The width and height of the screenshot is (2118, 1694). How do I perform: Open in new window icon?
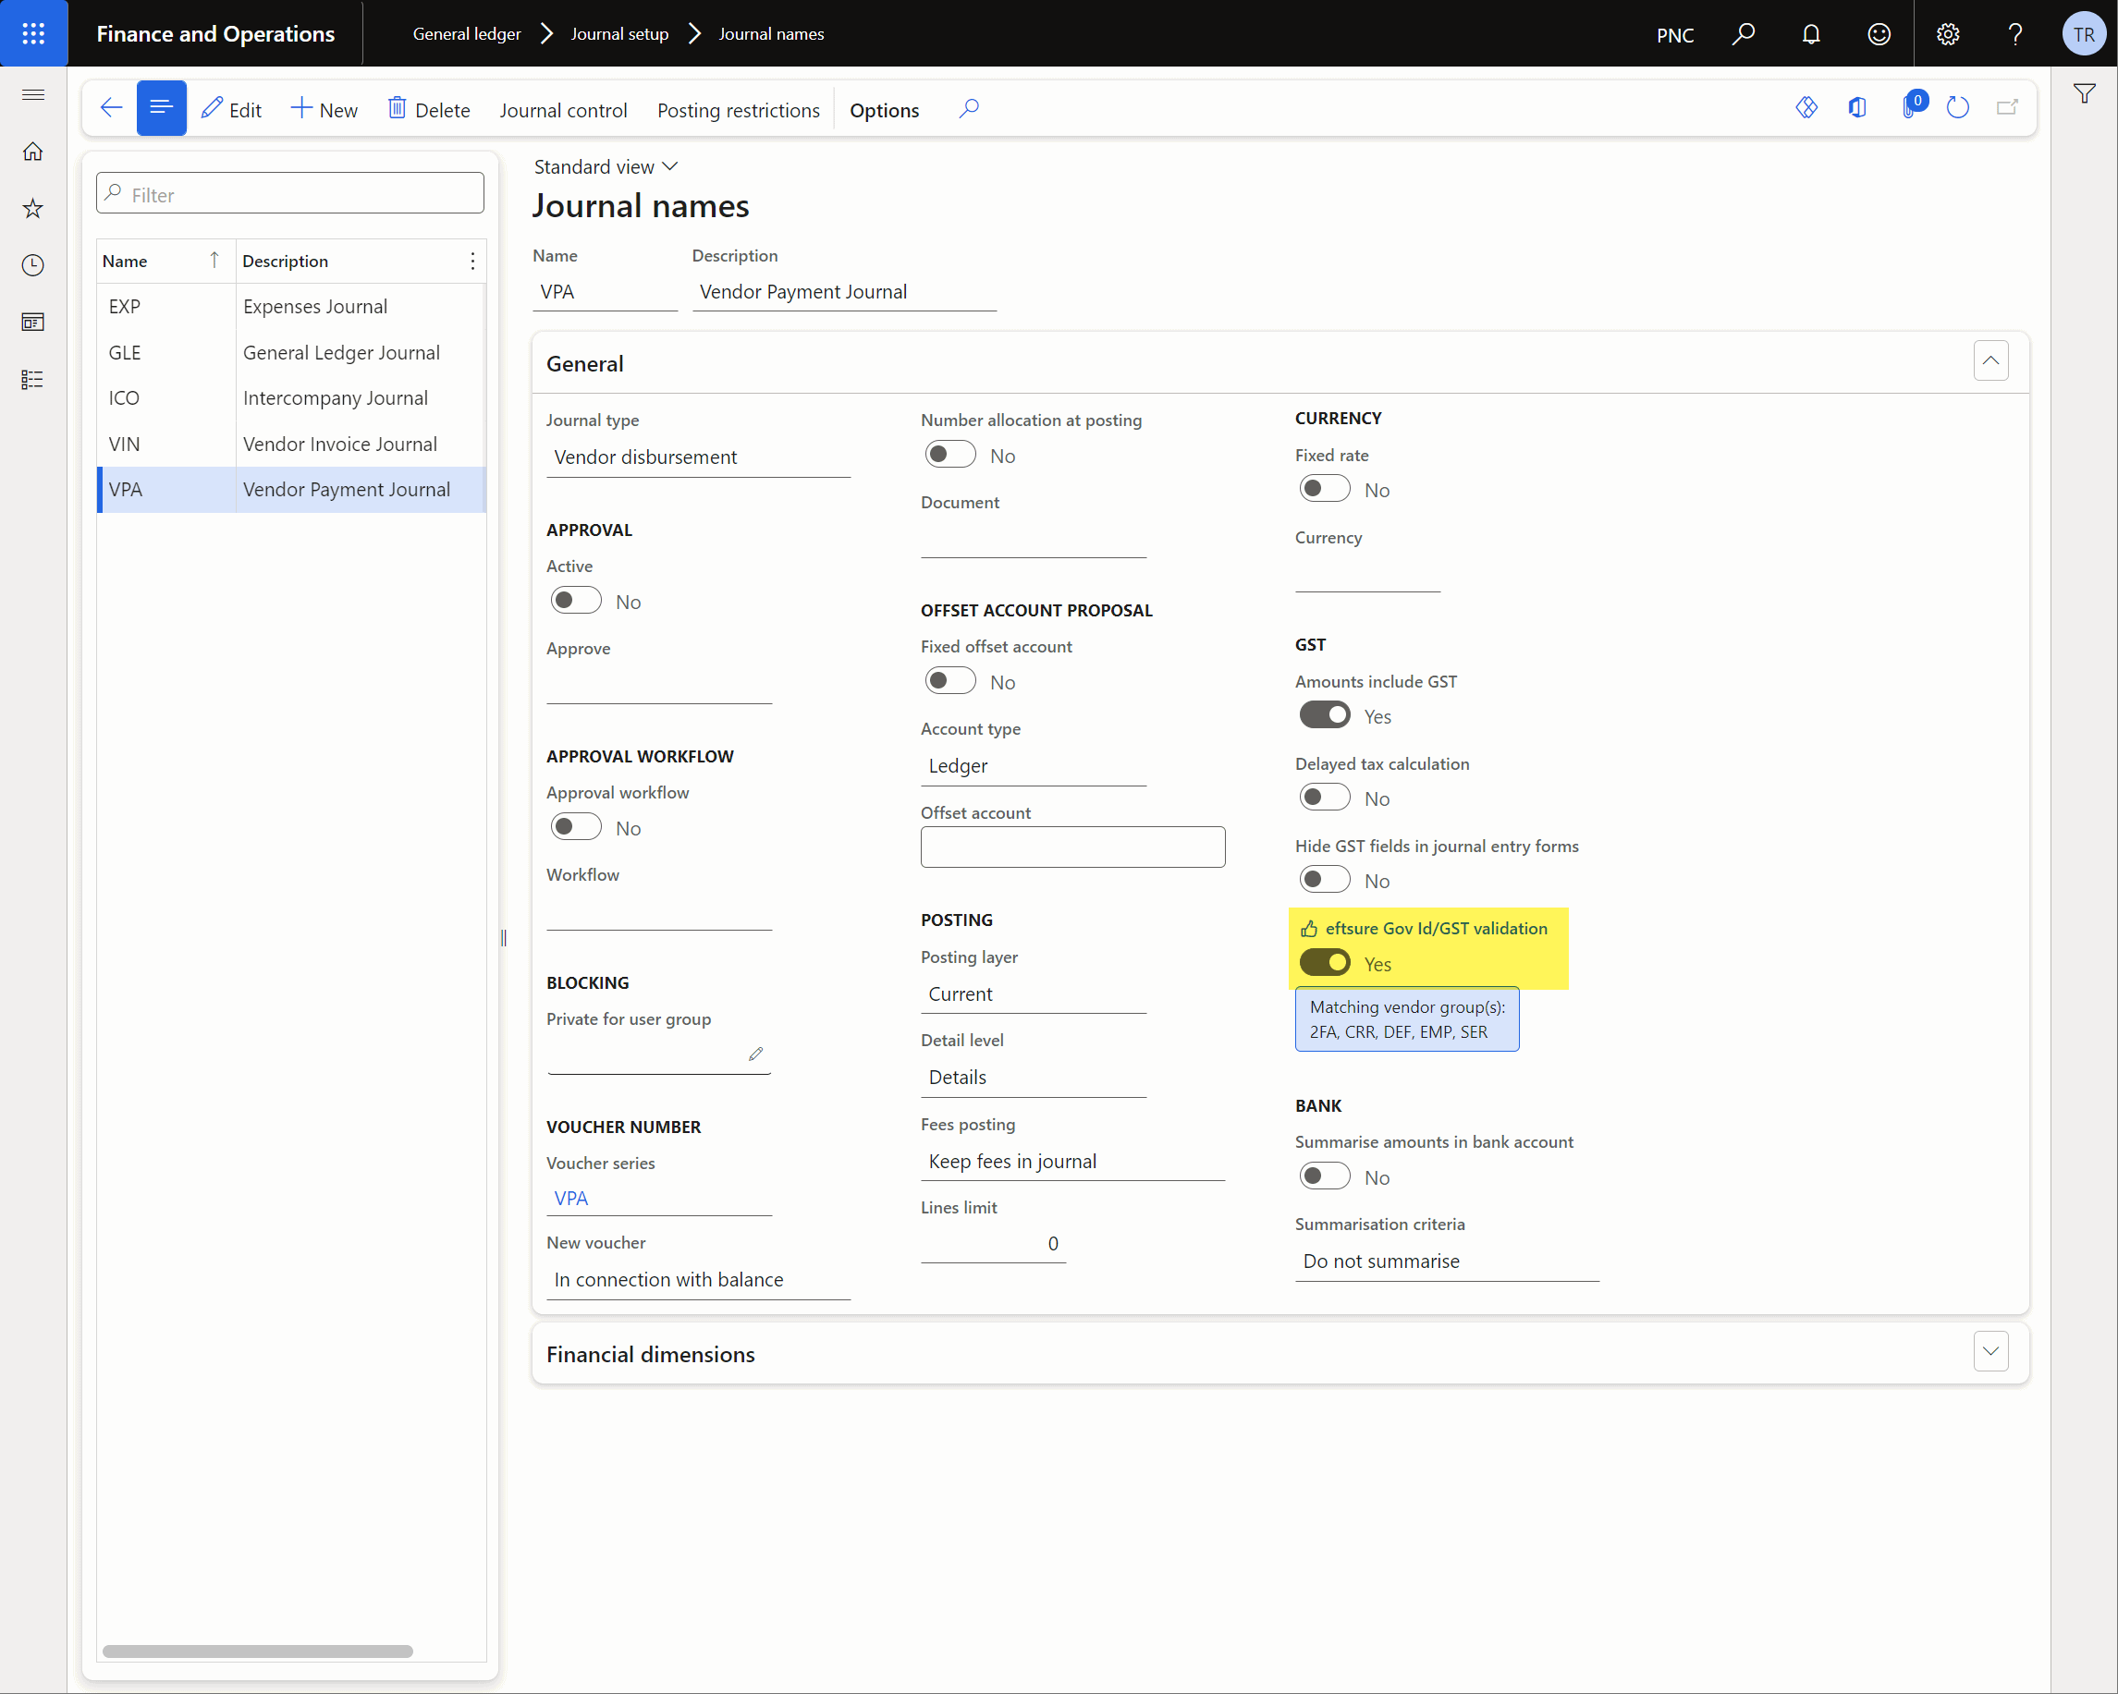[x=2007, y=108]
